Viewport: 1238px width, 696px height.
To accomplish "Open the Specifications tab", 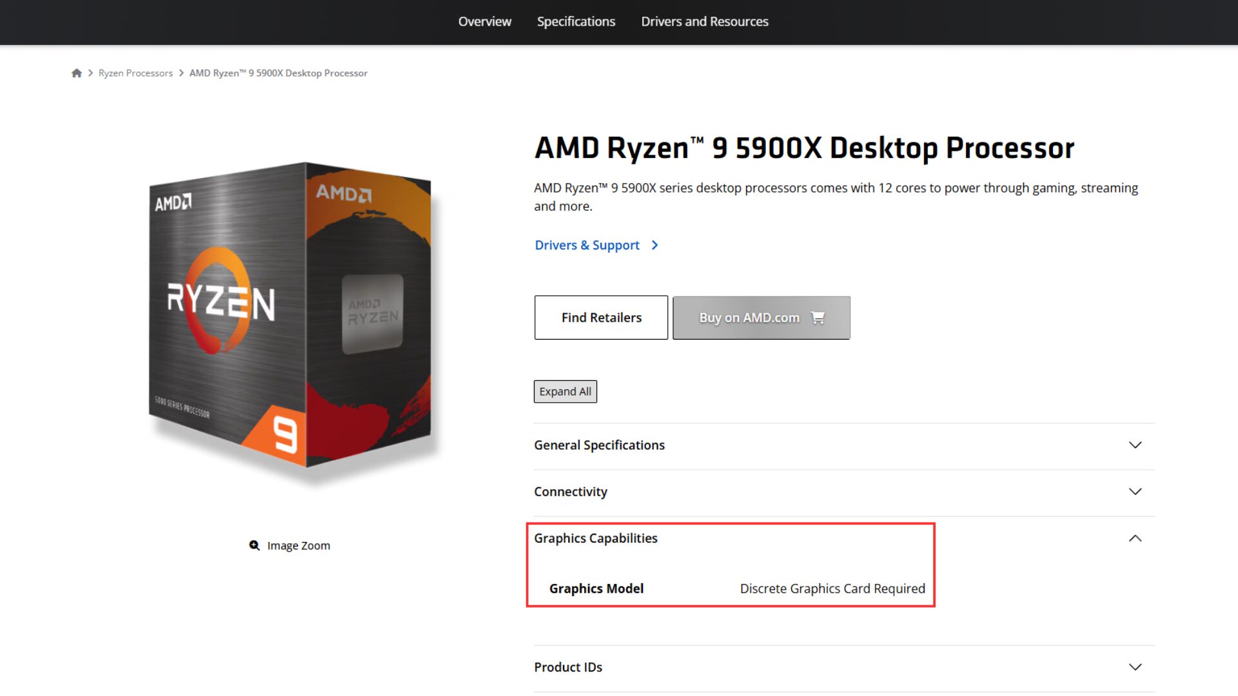I will click(x=576, y=21).
